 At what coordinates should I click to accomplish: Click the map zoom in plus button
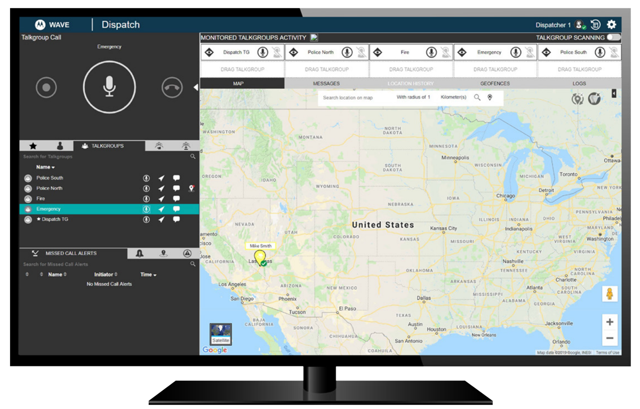[610, 322]
